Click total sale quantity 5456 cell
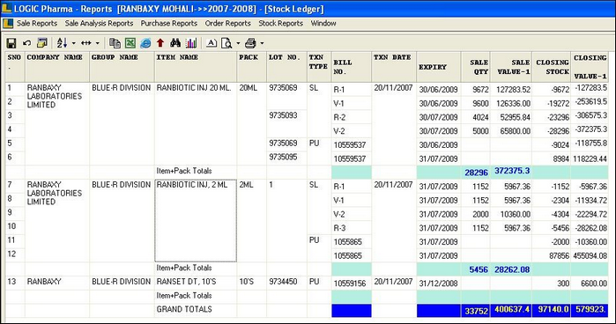This screenshot has height=324, width=616. click(x=476, y=269)
